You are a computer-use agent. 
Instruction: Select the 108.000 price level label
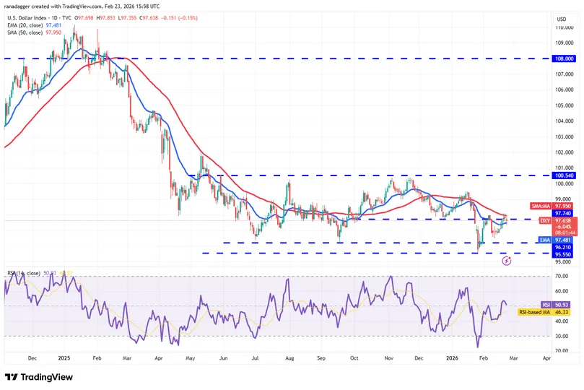click(x=565, y=58)
